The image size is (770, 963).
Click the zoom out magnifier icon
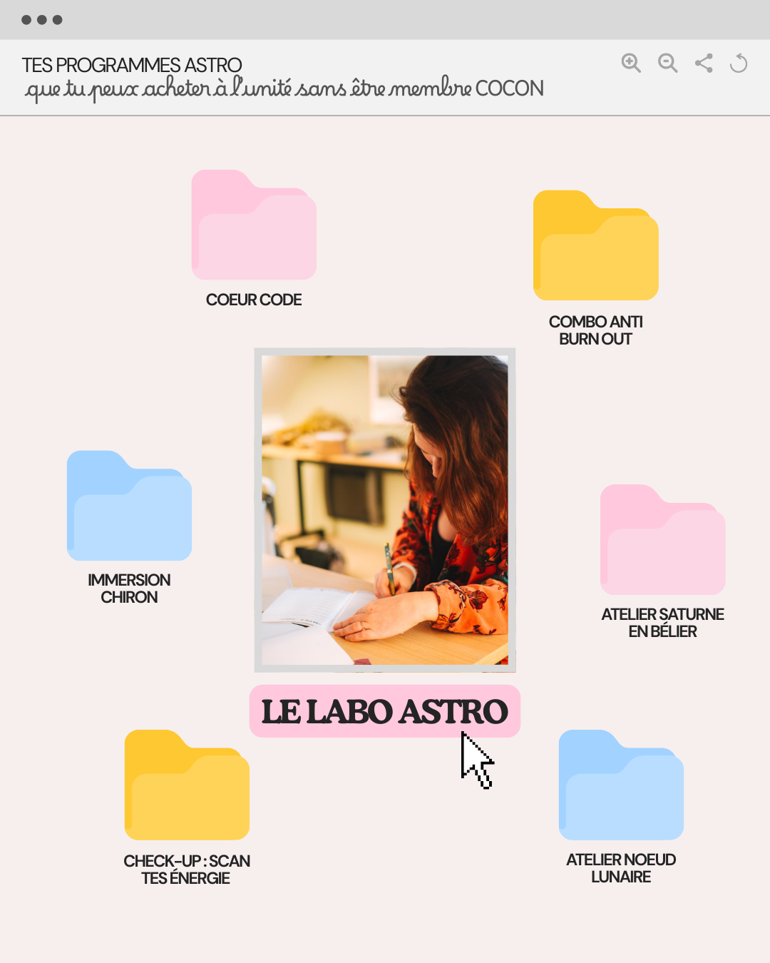tap(667, 63)
